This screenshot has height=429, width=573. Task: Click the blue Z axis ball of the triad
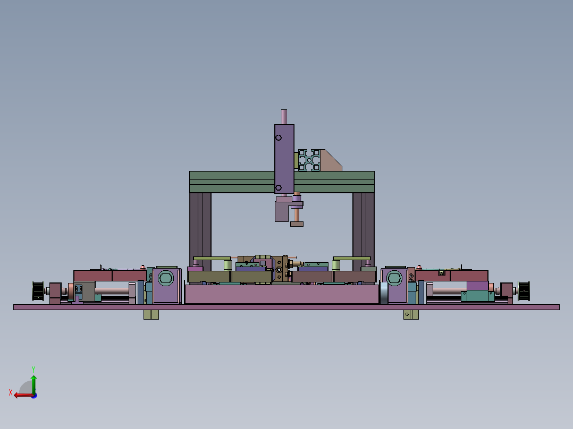click(x=35, y=396)
